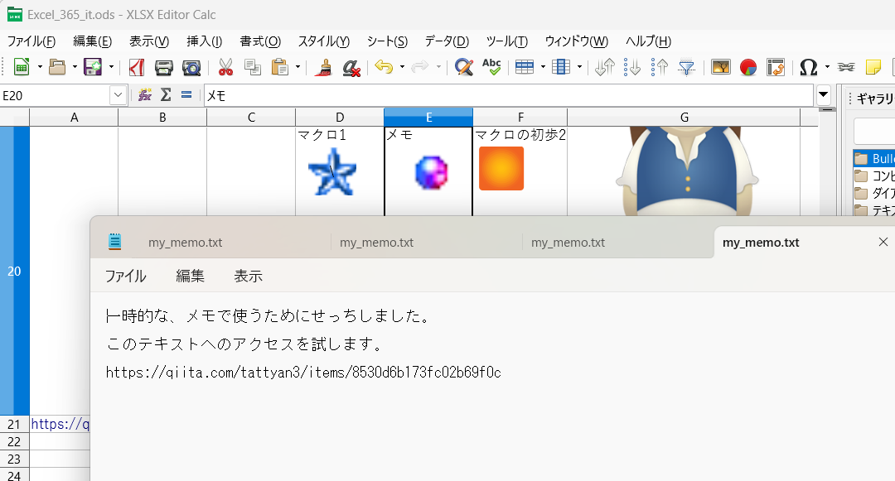Open the Name Box dropdown
The width and height of the screenshot is (895, 481).
coord(116,95)
